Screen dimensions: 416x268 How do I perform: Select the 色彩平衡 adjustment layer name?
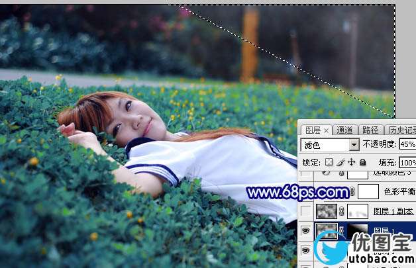coord(400,191)
